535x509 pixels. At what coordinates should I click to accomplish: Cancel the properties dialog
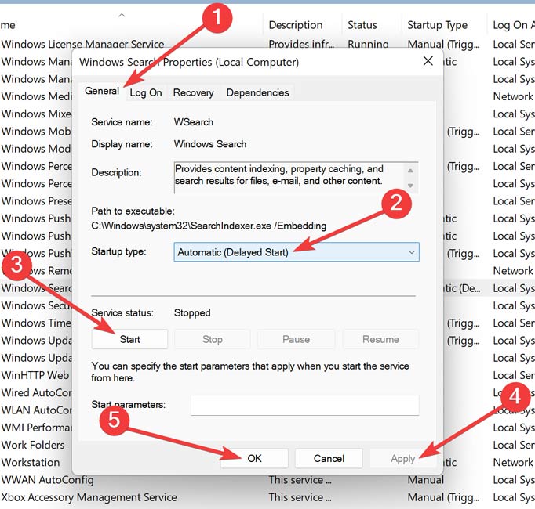point(329,458)
